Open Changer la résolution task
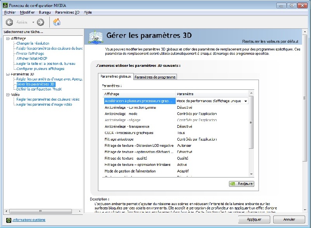The height and width of the screenshot is (228, 311). click(x=33, y=44)
